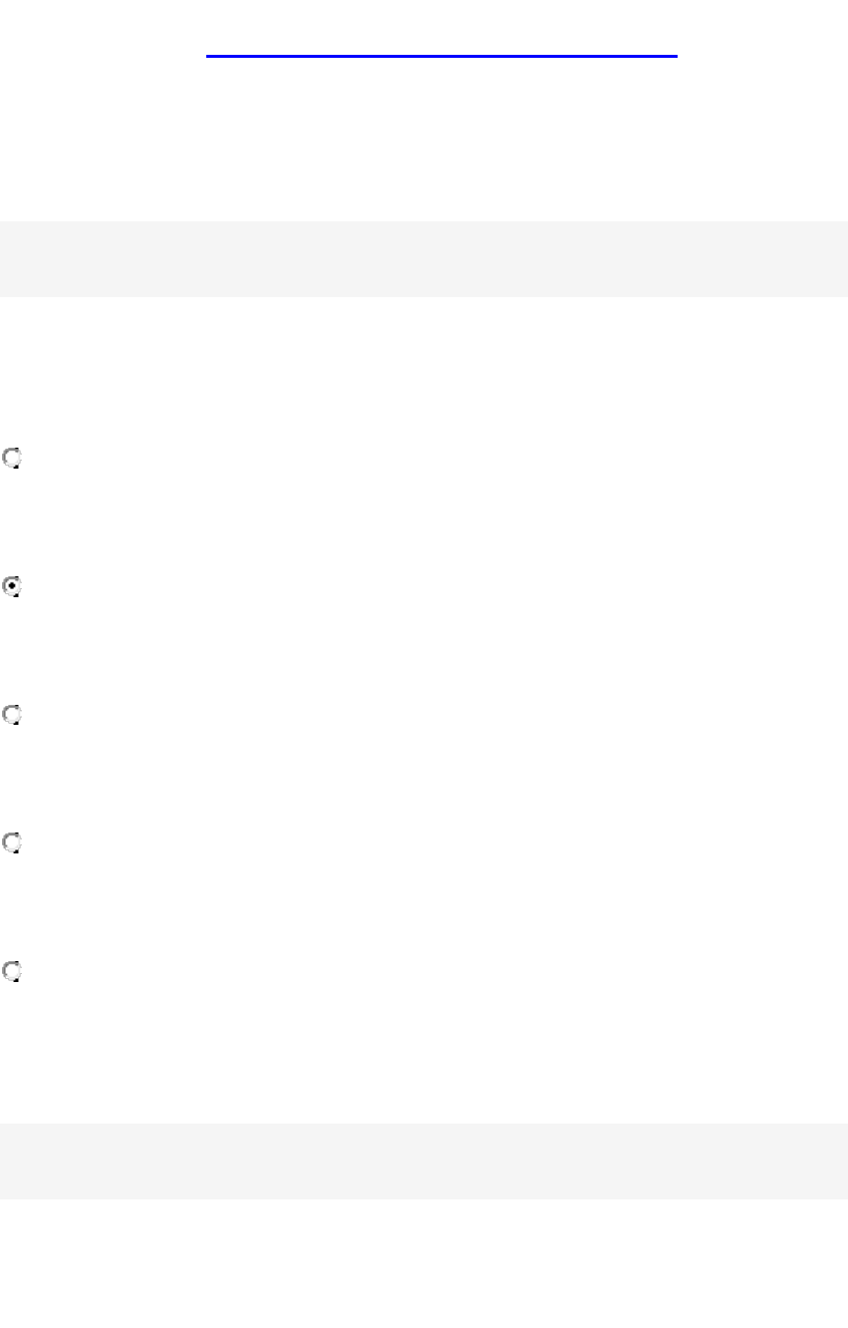The width and height of the screenshot is (848, 1328).
Task: Click the gray band below the radio options
Action: tap(424, 1162)
